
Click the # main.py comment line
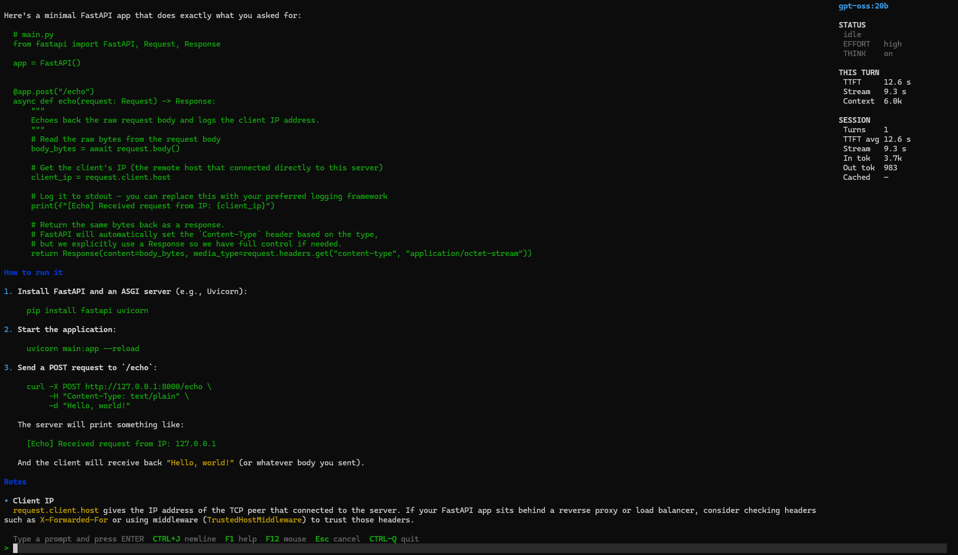click(33, 35)
